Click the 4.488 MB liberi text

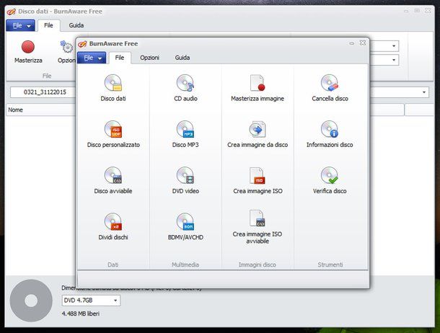pos(81,314)
